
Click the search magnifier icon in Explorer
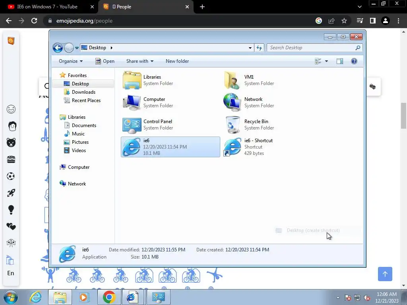coord(358,48)
